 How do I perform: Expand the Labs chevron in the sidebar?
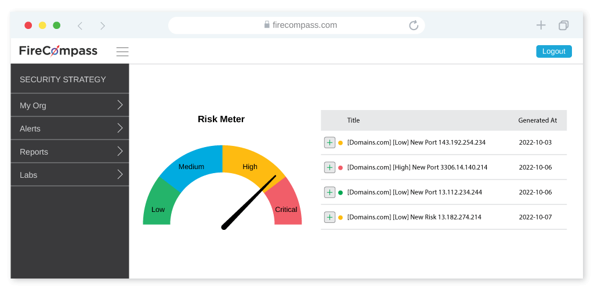120,175
